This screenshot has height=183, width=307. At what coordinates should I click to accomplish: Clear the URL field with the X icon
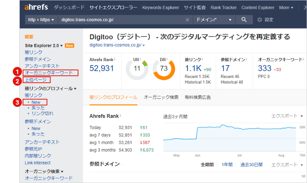point(187,20)
